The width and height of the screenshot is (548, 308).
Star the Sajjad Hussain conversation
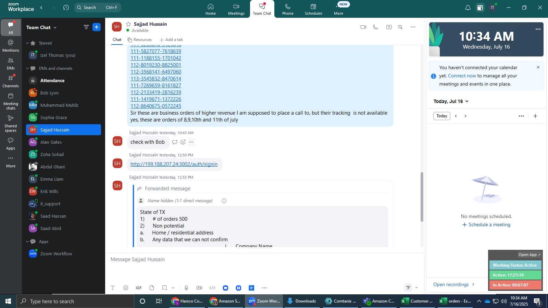[x=128, y=24]
